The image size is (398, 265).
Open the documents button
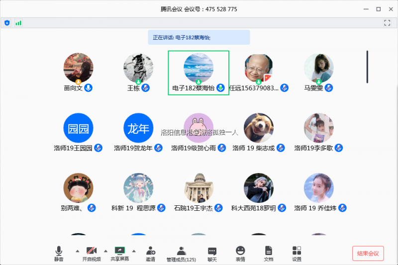[268, 254]
